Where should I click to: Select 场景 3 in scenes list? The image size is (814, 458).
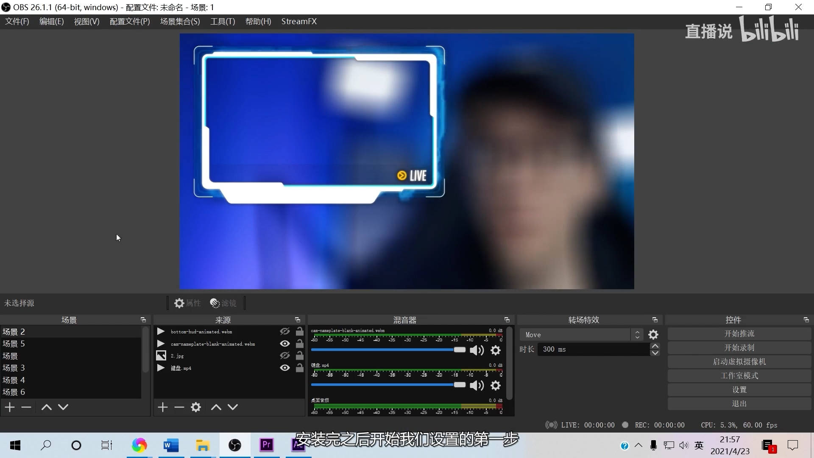tap(14, 368)
